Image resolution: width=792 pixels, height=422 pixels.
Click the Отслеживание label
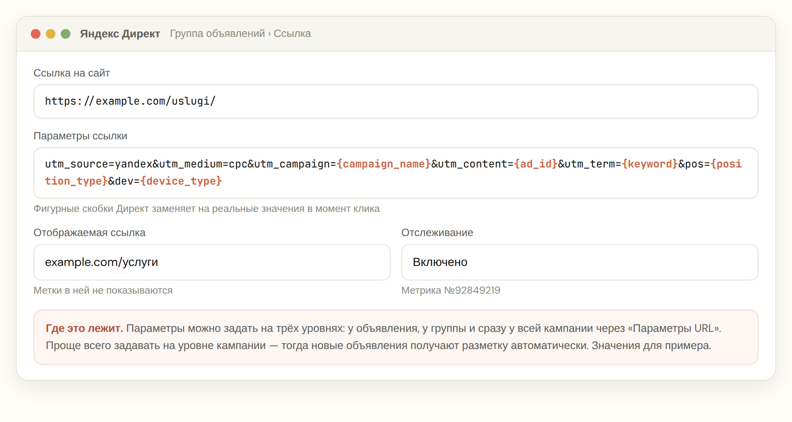click(x=437, y=233)
